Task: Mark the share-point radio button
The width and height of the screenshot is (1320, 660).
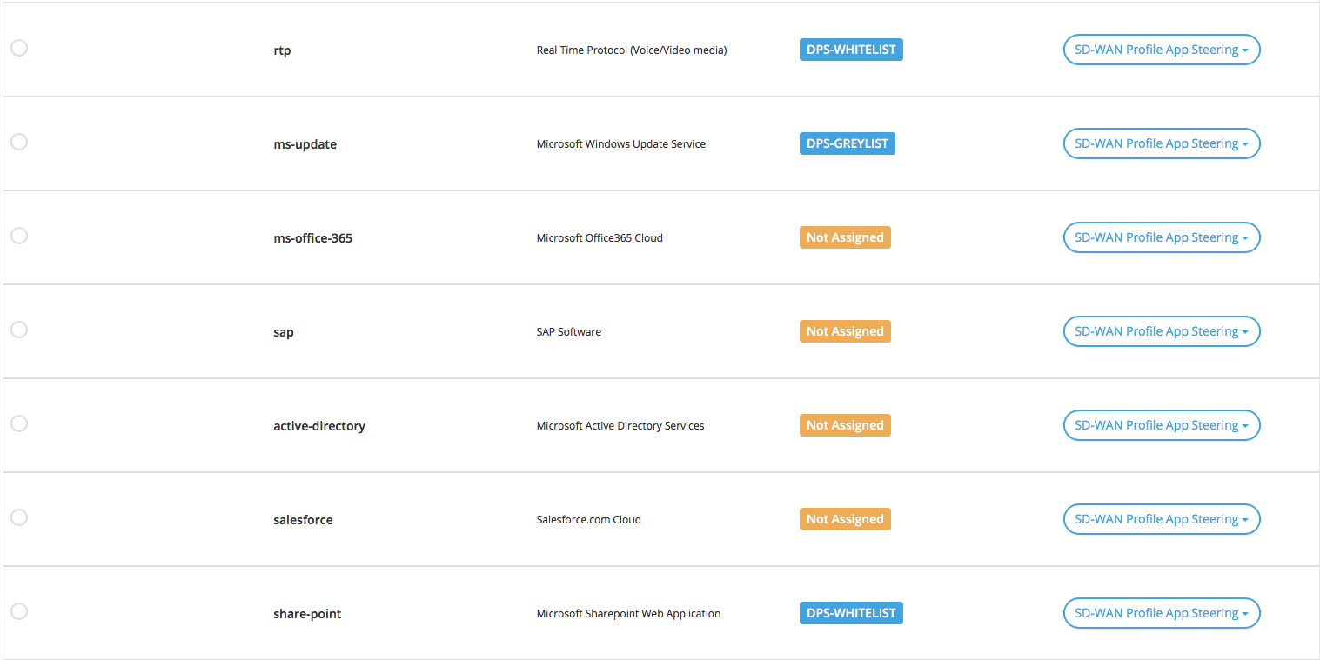Action: 19,611
